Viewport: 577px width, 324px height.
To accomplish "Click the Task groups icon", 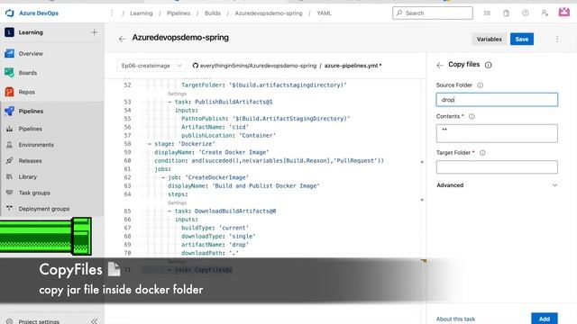I will click(x=10, y=193).
